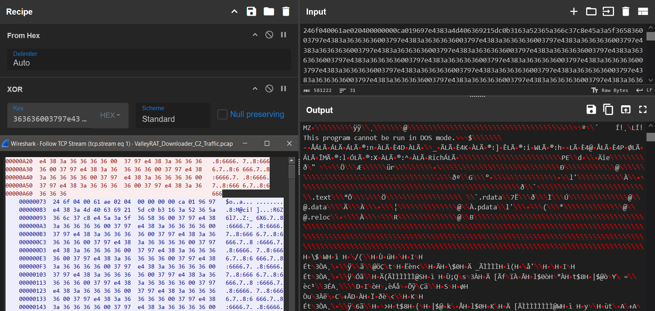Open folder as input
The width and height of the screenshot is (655, 311).
point(591,11)
